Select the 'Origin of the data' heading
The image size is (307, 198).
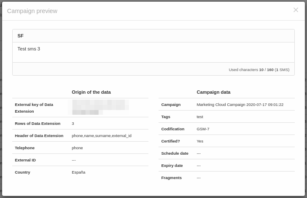pos(91,92)
